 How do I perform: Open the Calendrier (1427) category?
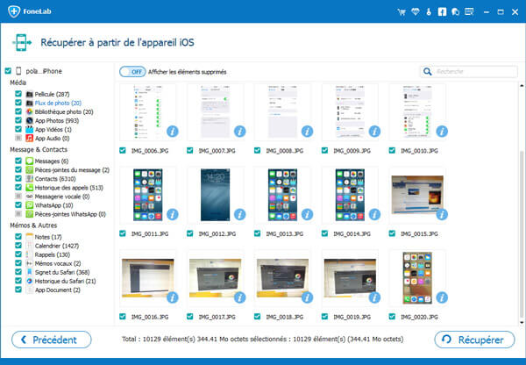[57, 246]
